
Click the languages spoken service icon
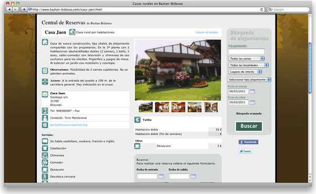coord(45,141)
